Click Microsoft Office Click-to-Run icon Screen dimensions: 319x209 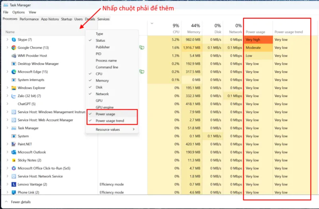14,168
